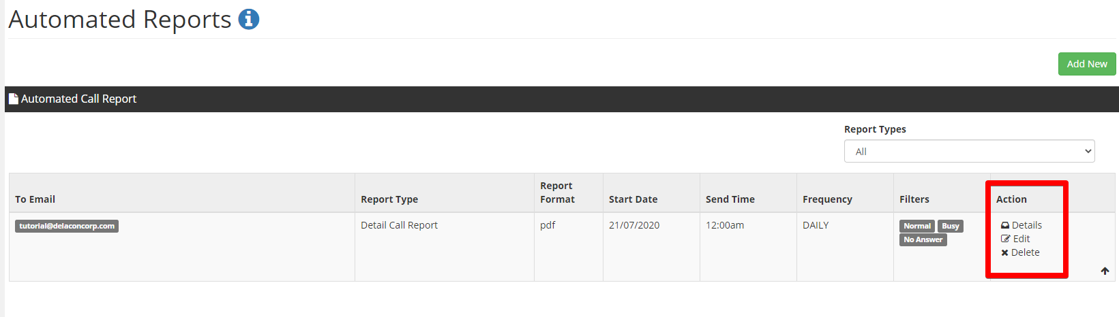Click the Frequency column header
The width and height of the screenshot is (1119, 317).
coord(827,199)
